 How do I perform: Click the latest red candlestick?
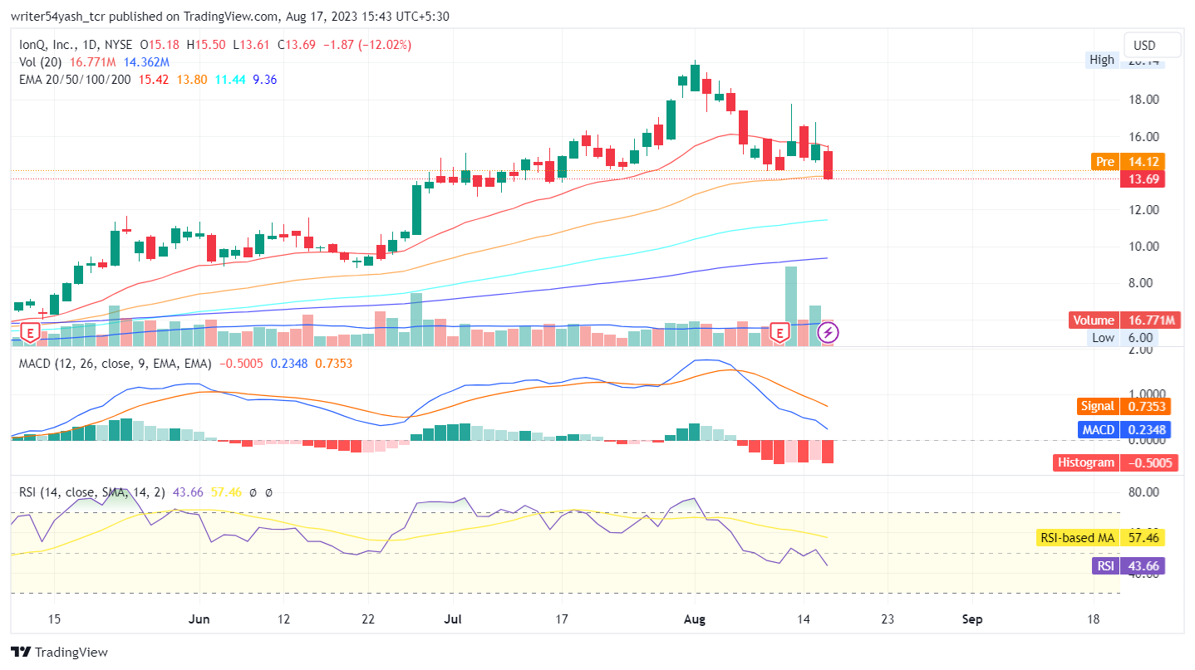pyautogui.click(x=829, y=164)
